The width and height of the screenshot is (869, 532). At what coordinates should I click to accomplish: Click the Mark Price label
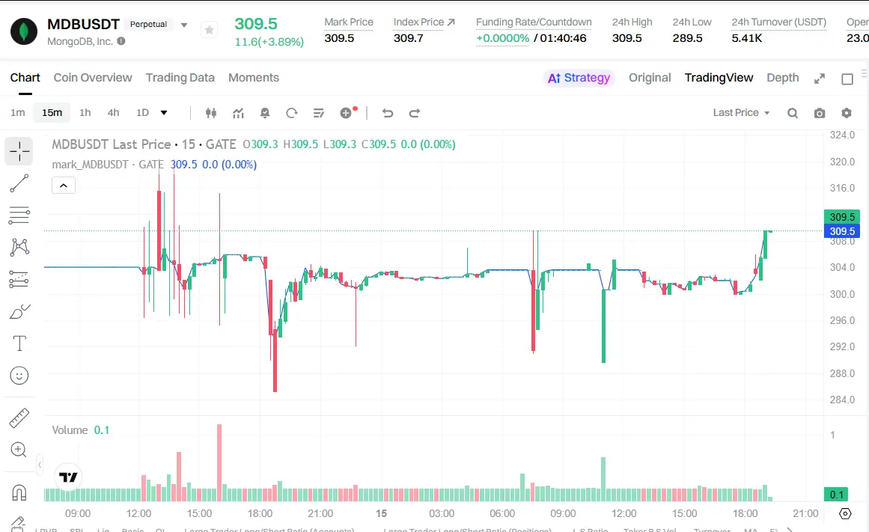(349, 22)
